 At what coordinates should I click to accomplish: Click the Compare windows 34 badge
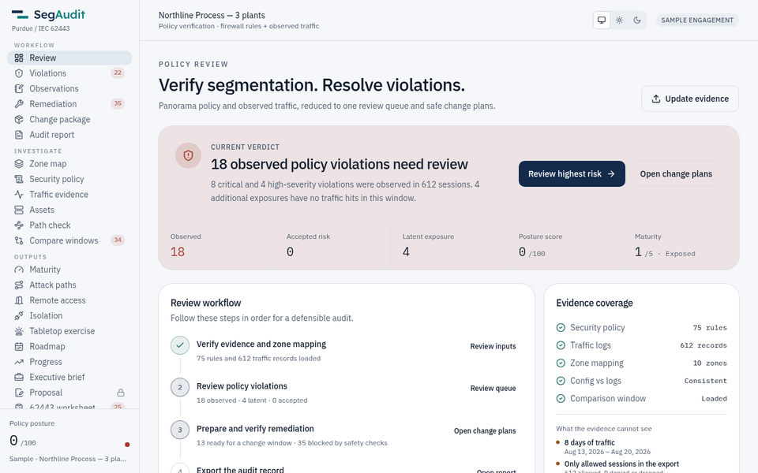[x=118, y=240]
